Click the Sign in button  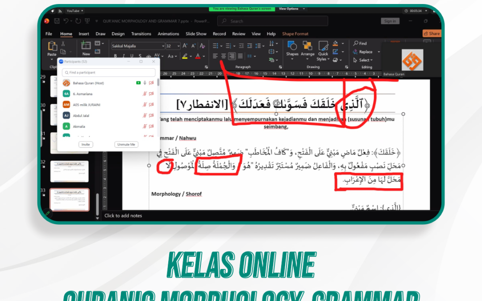(390, 21)
